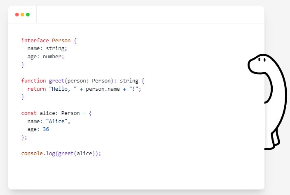Click the yellow minimize window dot
Screen dimensions: 290x195
(x=22, y=14)
